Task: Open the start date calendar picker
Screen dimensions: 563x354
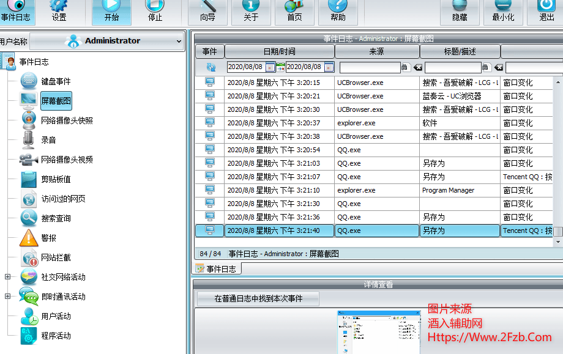Action: click(x=270, y=67)
